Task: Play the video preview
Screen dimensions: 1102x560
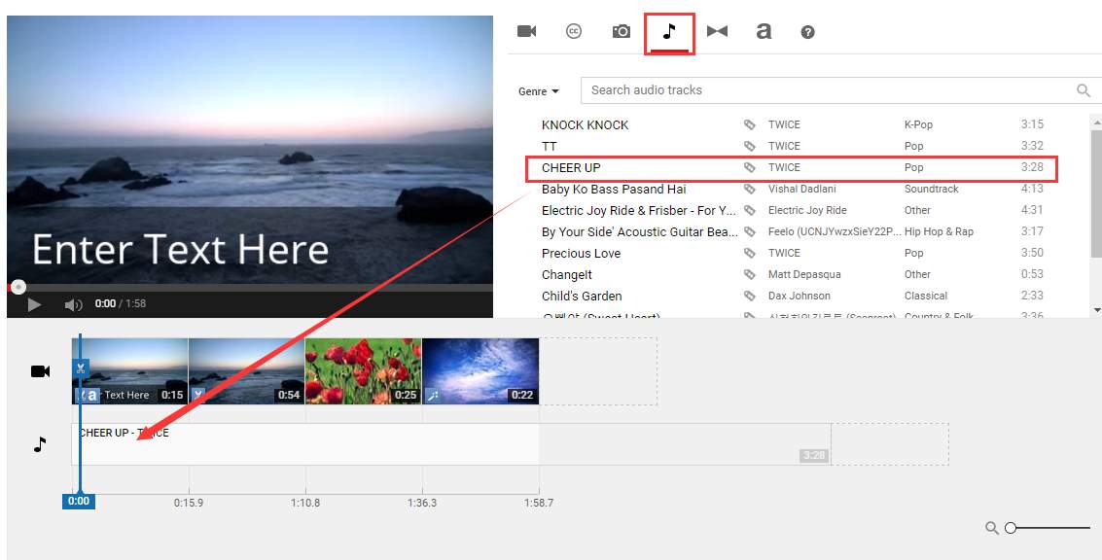Action: click(34, 304)
